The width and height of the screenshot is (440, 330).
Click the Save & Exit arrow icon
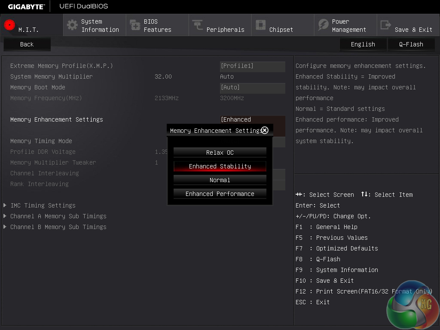pyautogui.click(x=386, y=25)
